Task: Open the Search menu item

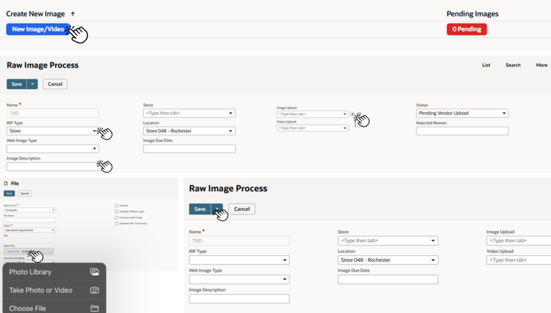Action: pyautogui.click(x=513, y=65)
